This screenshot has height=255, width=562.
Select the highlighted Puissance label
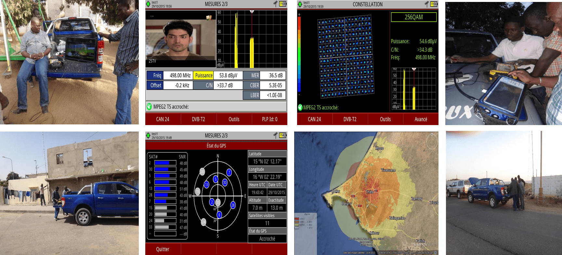coord(203,75)
